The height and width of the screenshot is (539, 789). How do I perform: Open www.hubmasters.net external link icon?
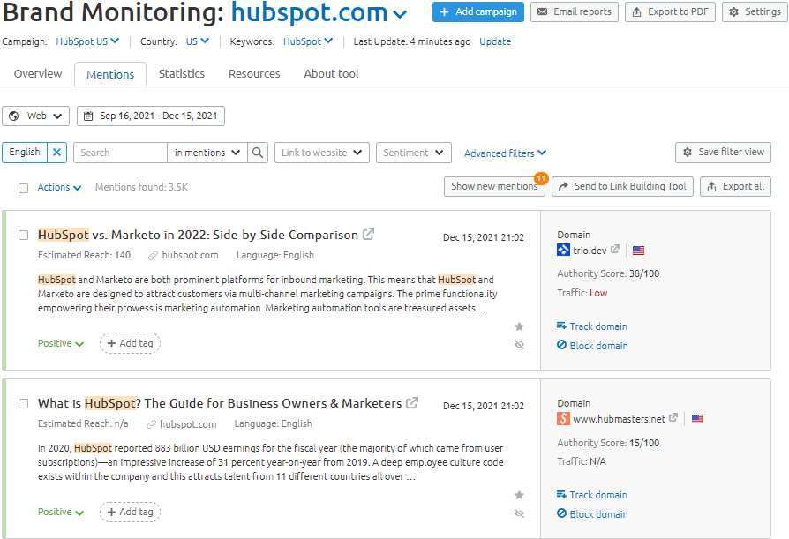pyautogui.click(x=673, y=418)
